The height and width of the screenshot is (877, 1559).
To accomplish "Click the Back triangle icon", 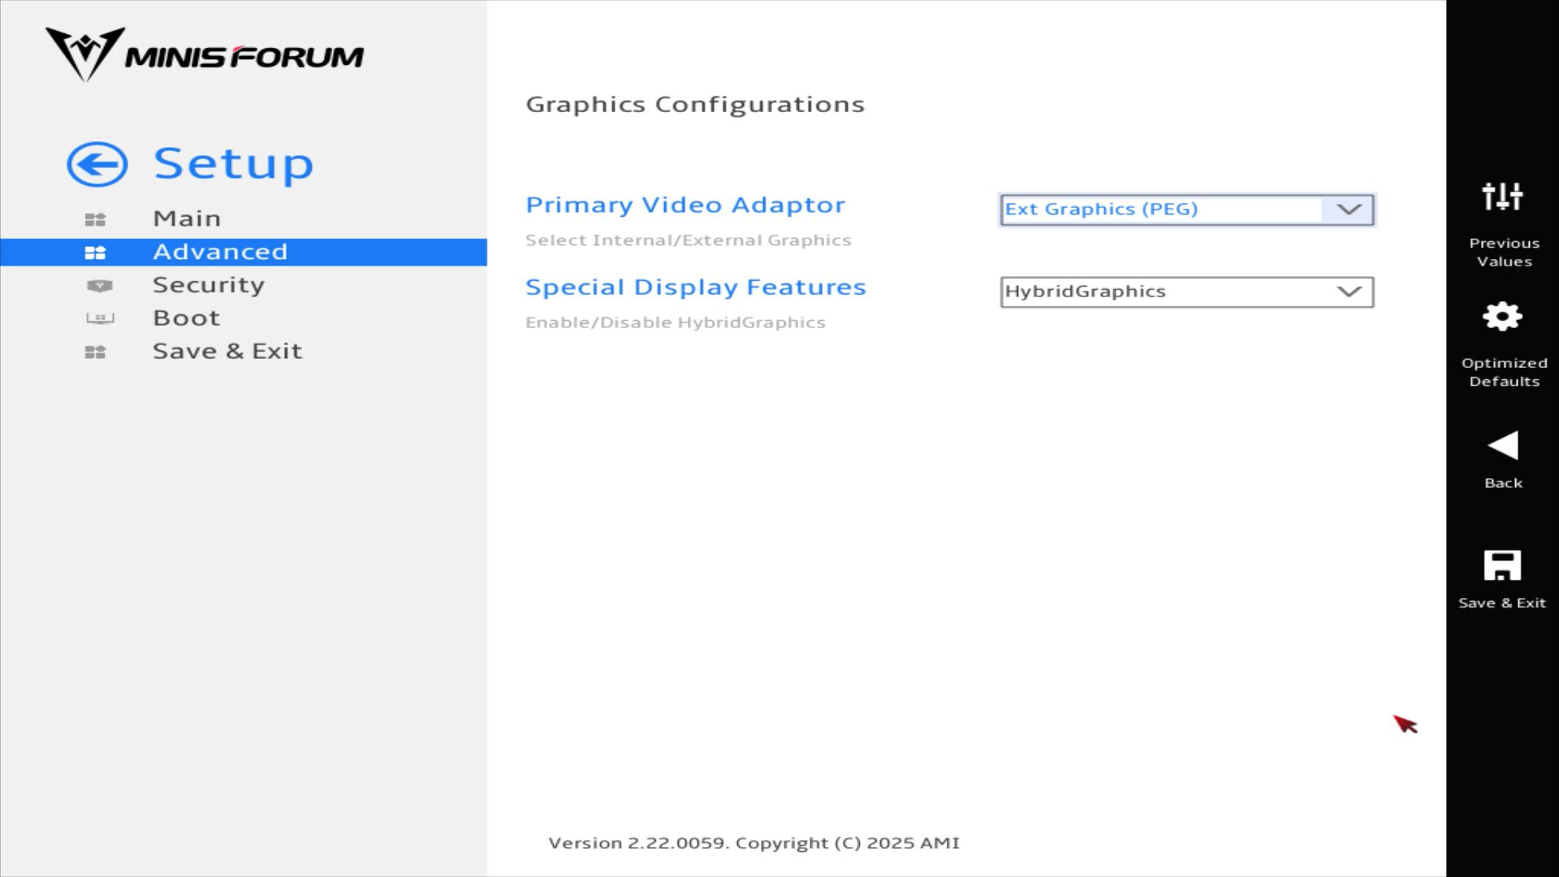I will point(1502,445).
